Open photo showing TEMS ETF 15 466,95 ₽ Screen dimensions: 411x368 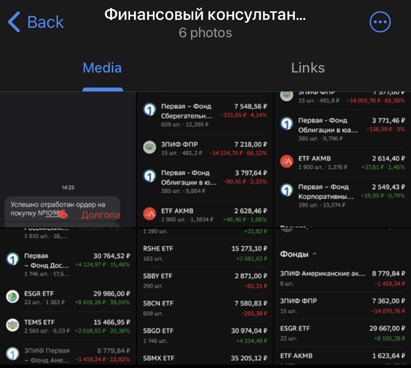(x=68, y=296)
